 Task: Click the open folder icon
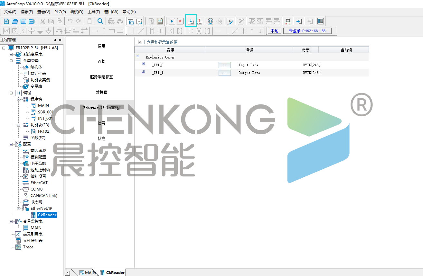click(15, 21)
